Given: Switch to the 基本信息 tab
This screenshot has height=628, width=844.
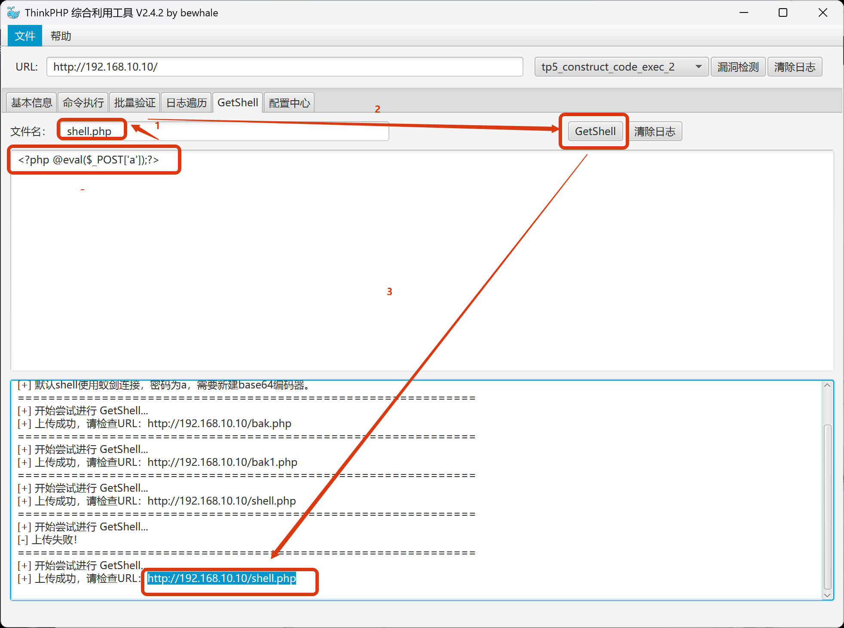Looking at the screenshot, I should point(31,103).
